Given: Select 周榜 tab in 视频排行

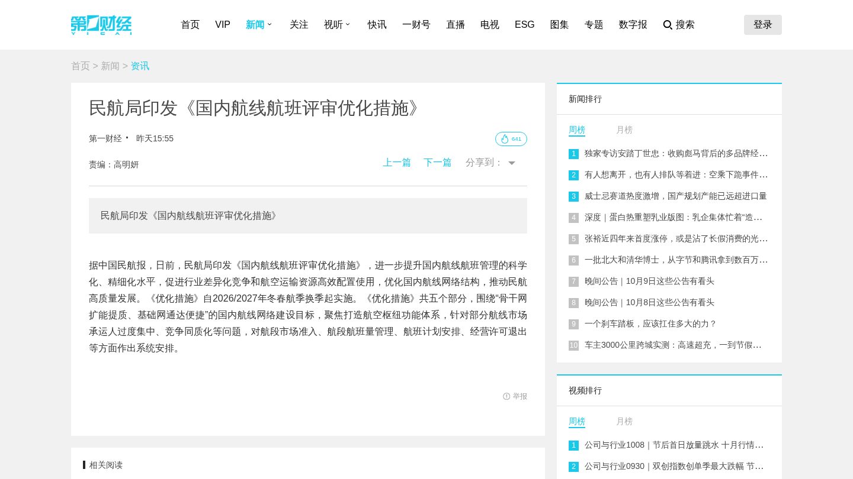Looking at the screenshot, I should [x=577, y=422].
